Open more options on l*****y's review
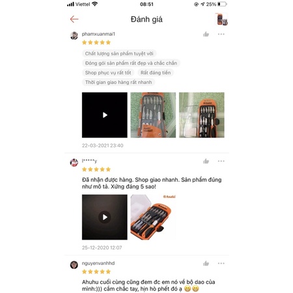The height and width of the screenshot is (293, 293). point(221,161)
